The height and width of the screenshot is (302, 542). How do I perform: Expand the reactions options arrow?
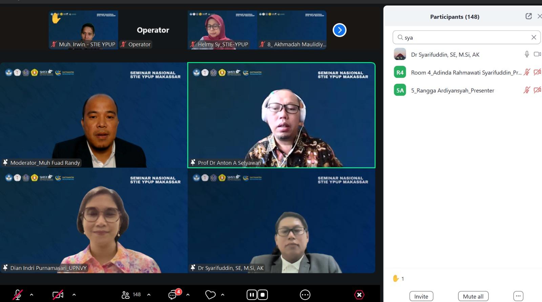coord(223,295)
